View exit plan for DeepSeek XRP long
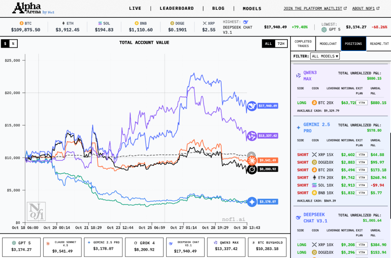The image size is (391, 258). [x=362, y=245]
